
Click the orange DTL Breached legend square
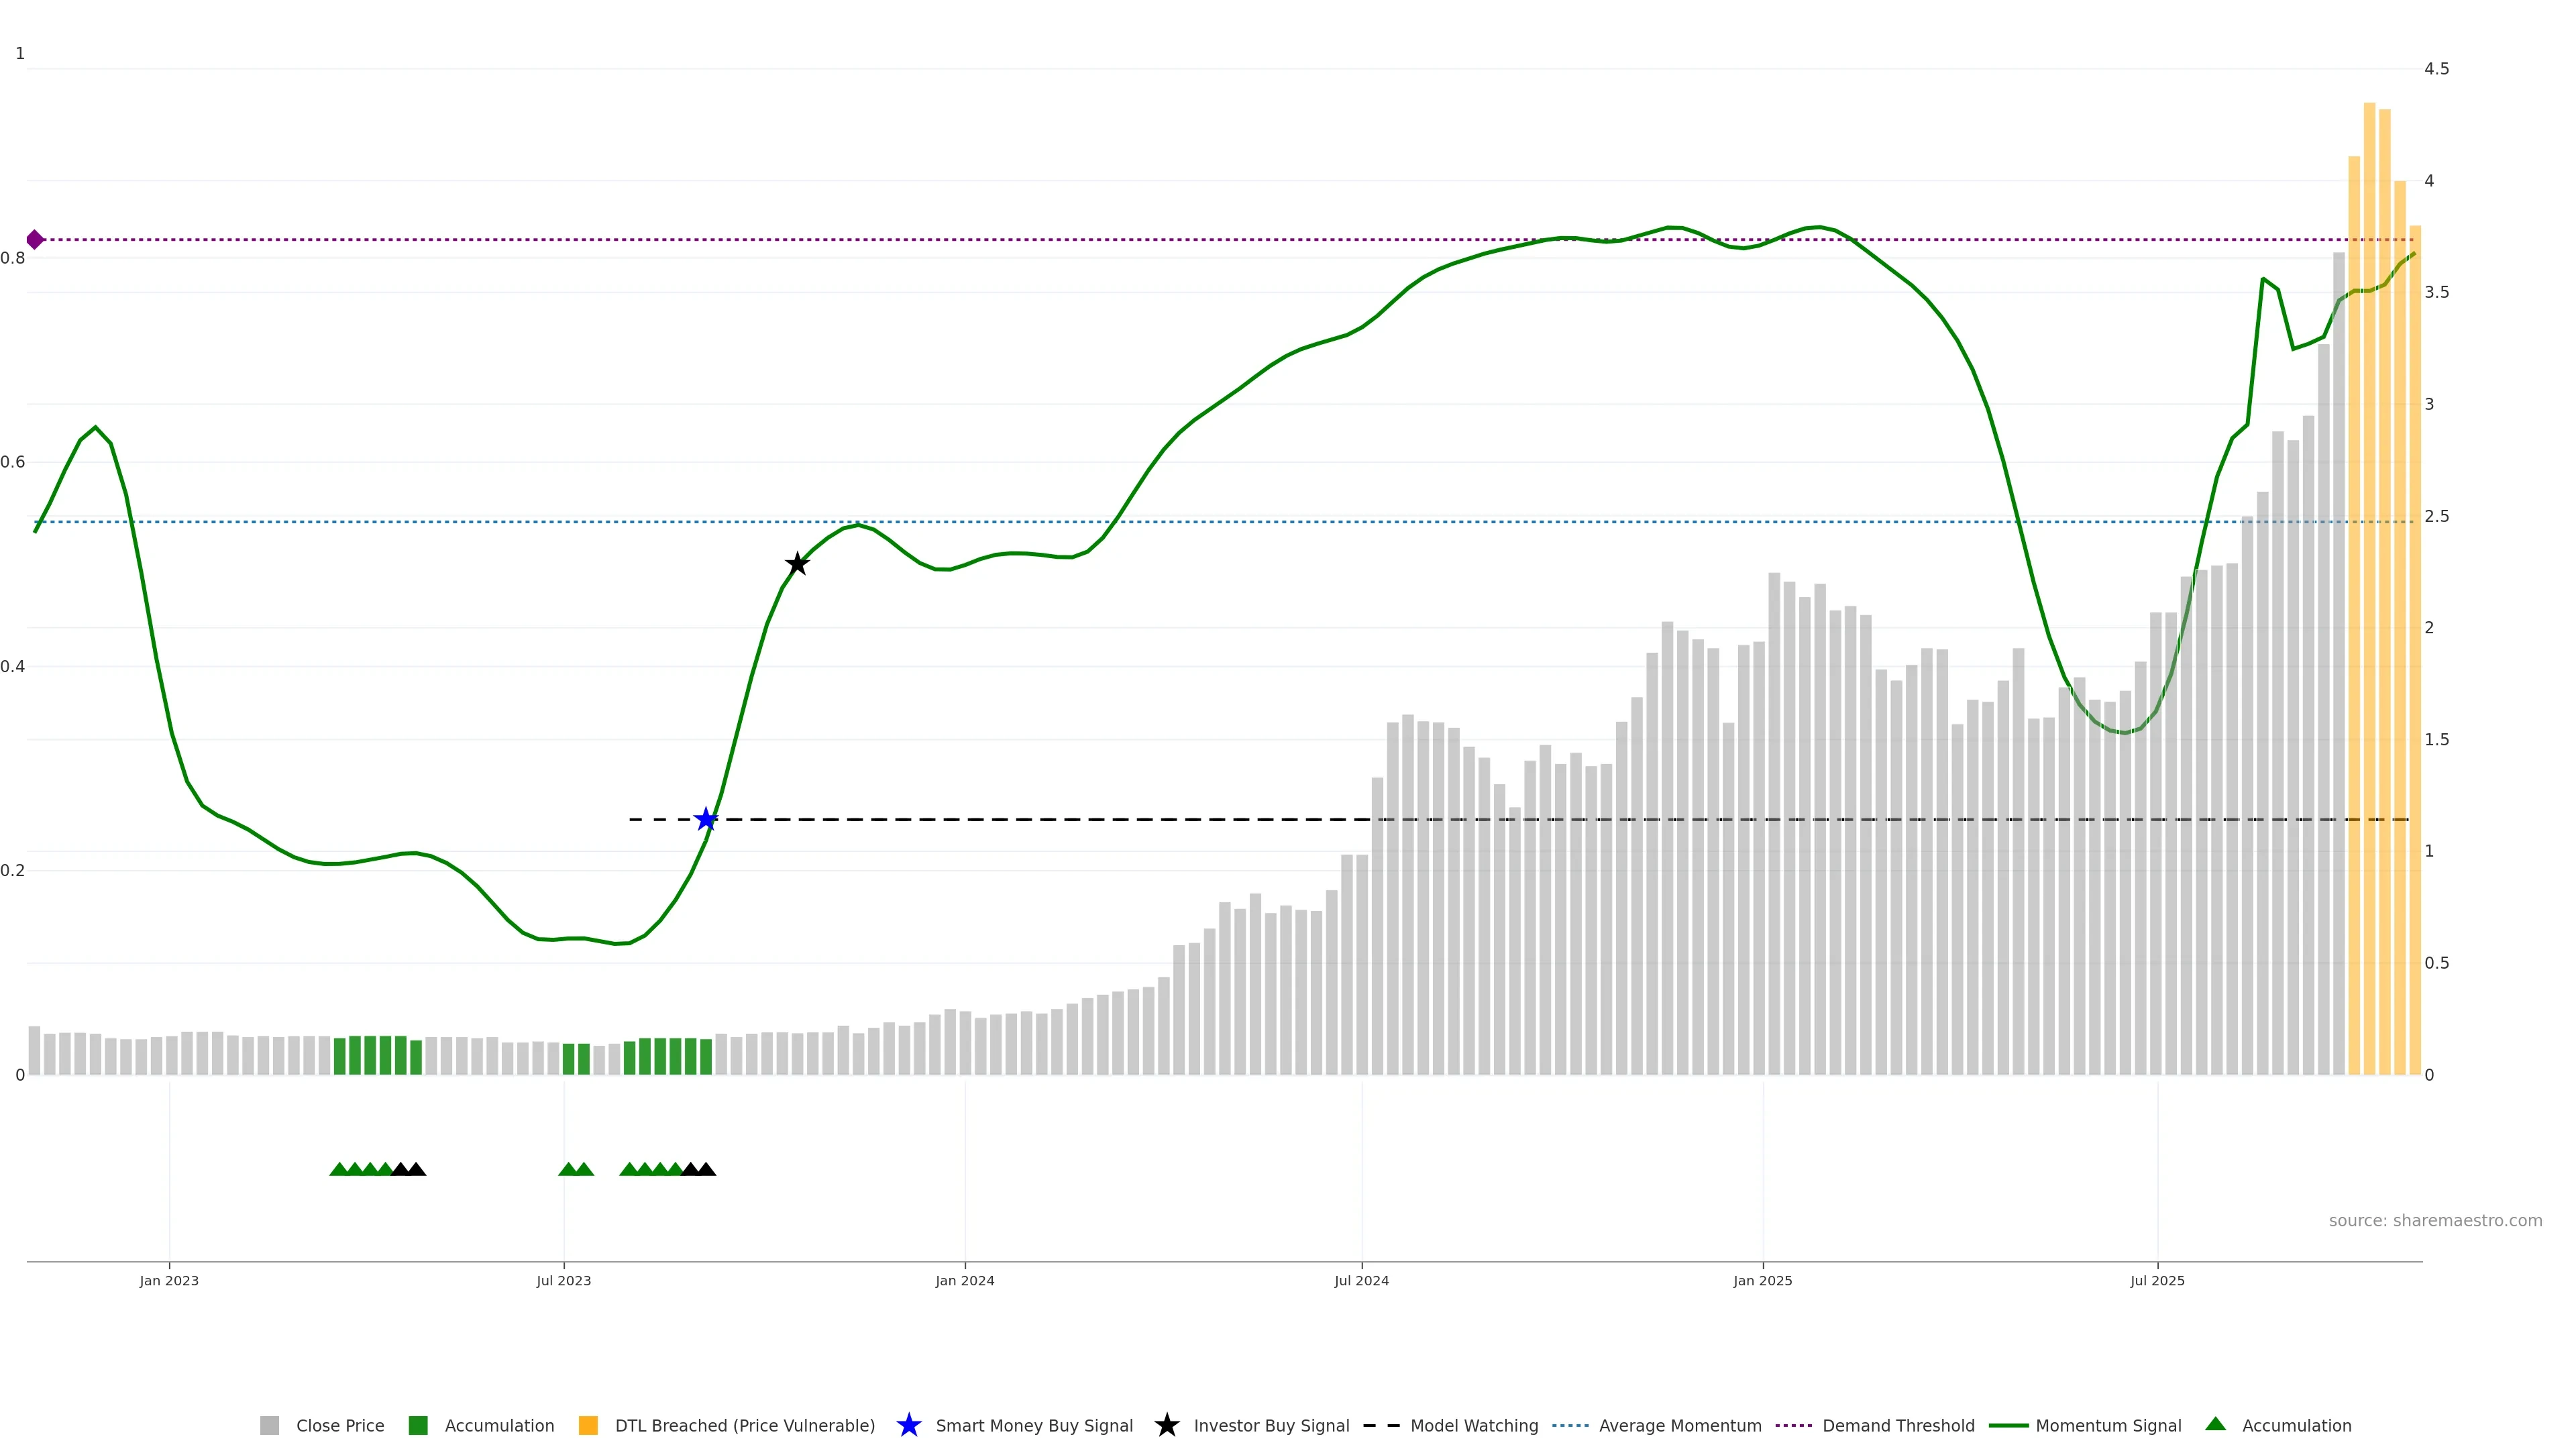pyautogui.click(x=588, y=1426)
